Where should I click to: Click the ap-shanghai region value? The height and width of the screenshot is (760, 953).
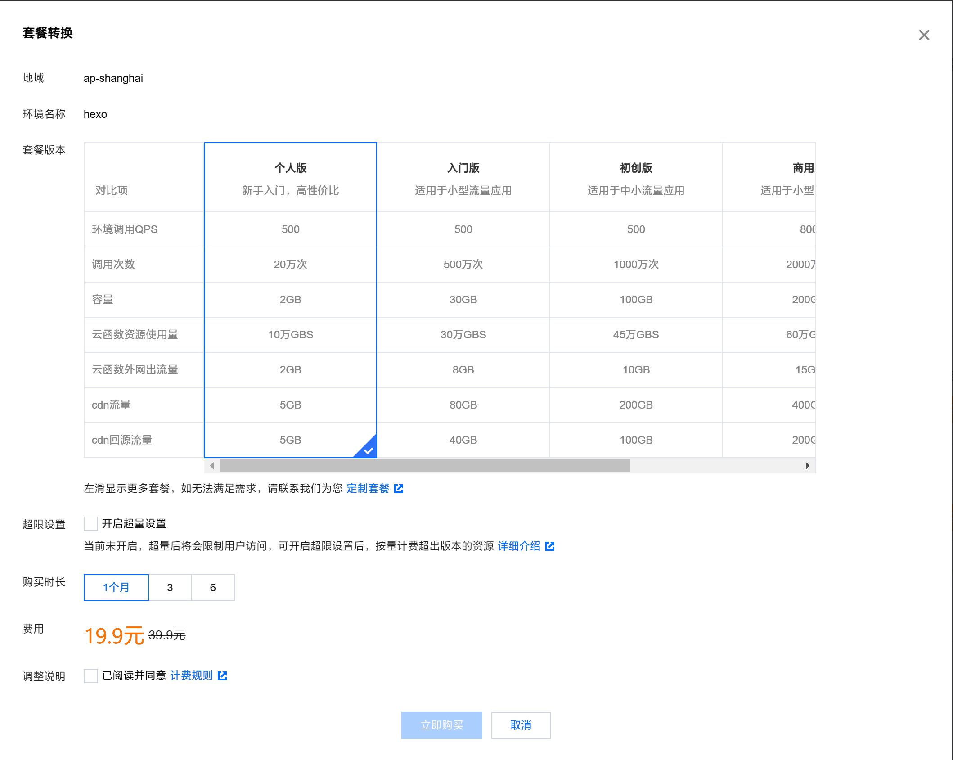coord(113,78)
